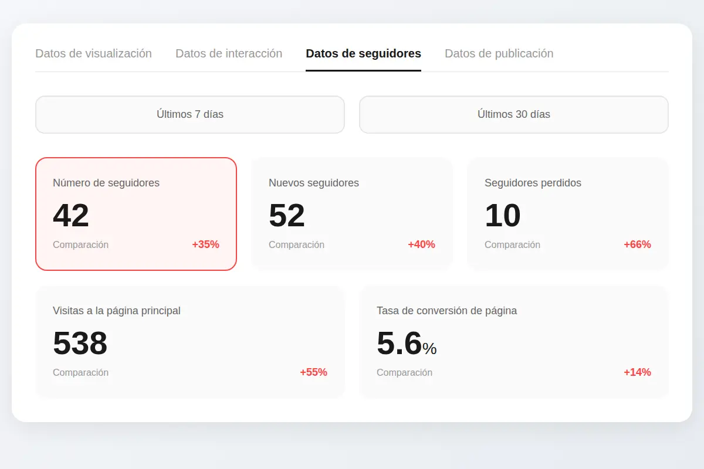Click the +66% lost followers comparison

coord(637,244)
